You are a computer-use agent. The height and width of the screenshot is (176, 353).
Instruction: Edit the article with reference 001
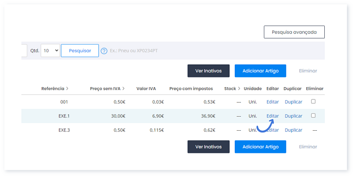coord(273,102)
